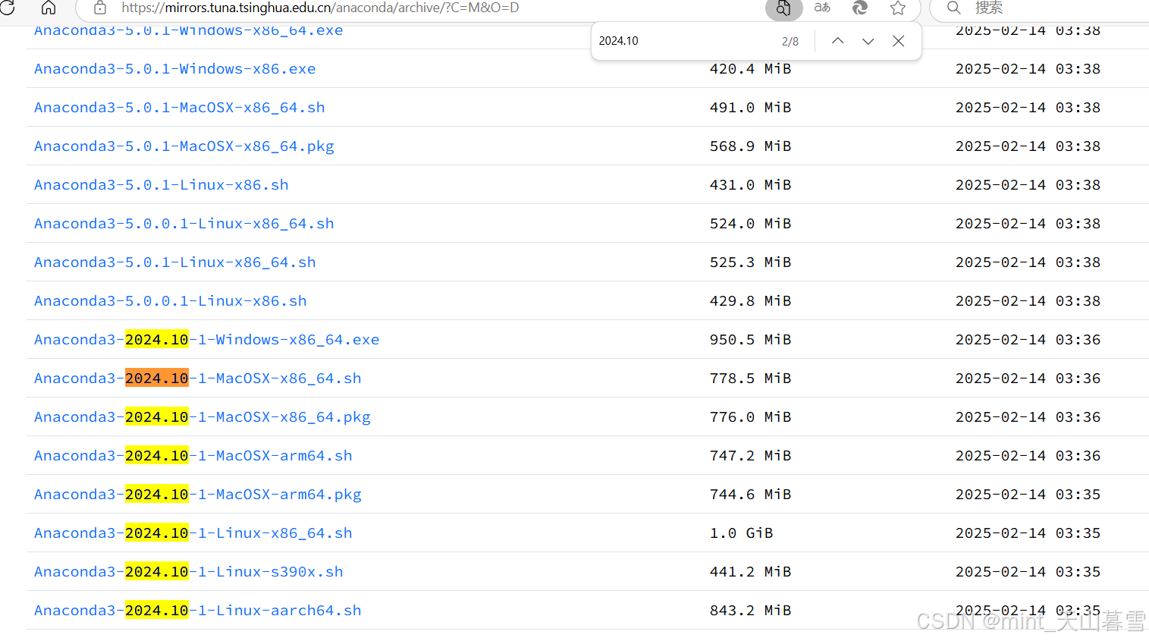
Task: Select the 778.5 MiB size cell
Action: coord(750,379)
